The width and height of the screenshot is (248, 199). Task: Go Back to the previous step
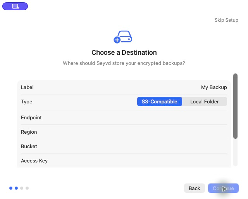(195, 188)
